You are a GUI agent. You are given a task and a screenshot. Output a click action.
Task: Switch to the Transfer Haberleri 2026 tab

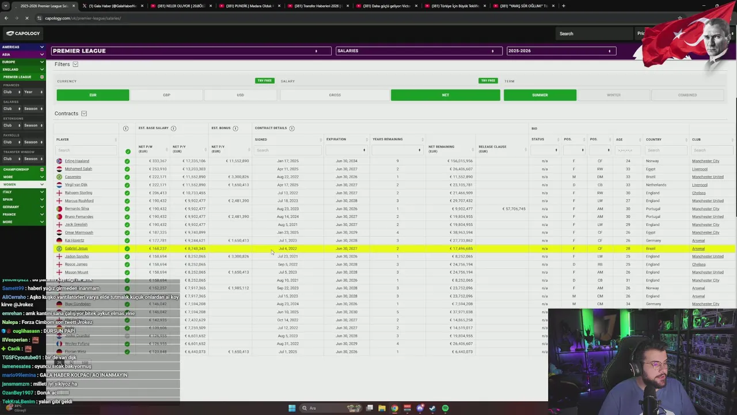click(317, 6)
